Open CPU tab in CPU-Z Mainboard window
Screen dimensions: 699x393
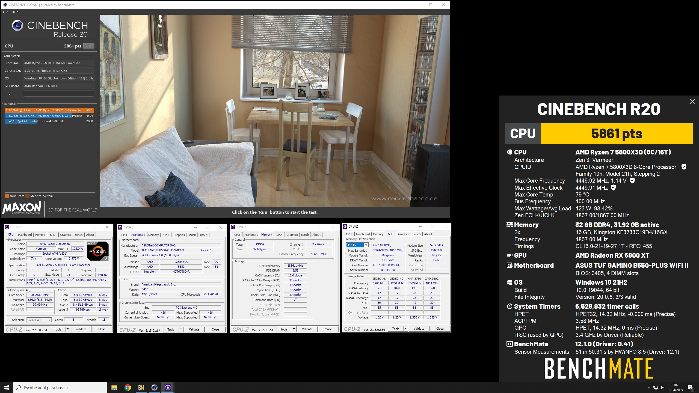click(124, 235)
